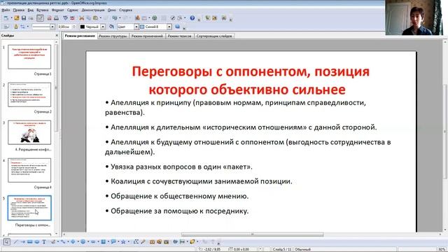
Task: Select the Line Ends with Arrow tool
Action: (22, 241)
